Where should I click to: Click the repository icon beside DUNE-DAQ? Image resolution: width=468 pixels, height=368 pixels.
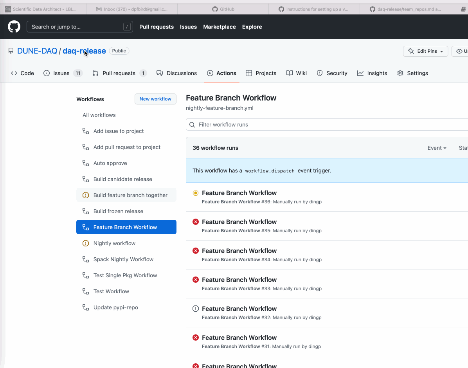[x=11, y=51]
